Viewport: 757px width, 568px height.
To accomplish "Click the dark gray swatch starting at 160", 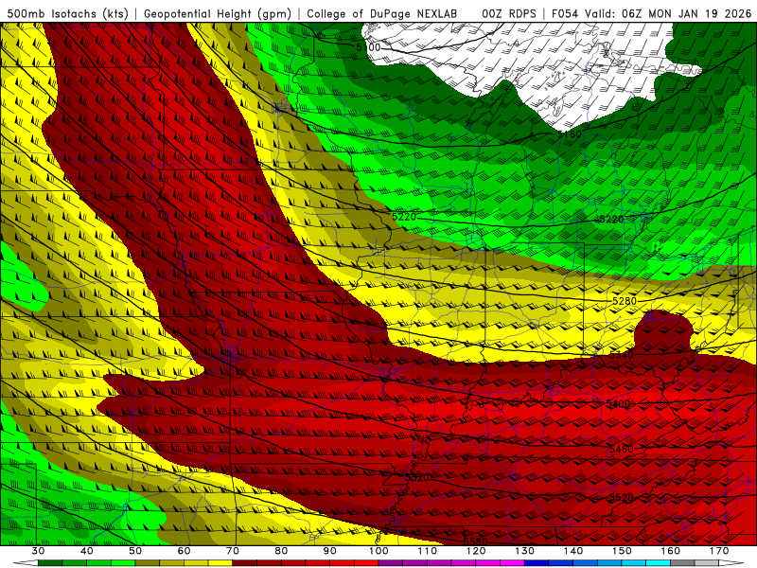I will click(x=683, y=563).
